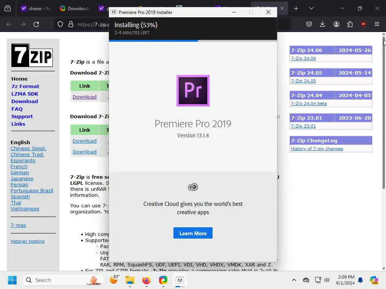Open uBlock Origin extension icon
This screenshot has height=289, width=386.
(363, 24)
